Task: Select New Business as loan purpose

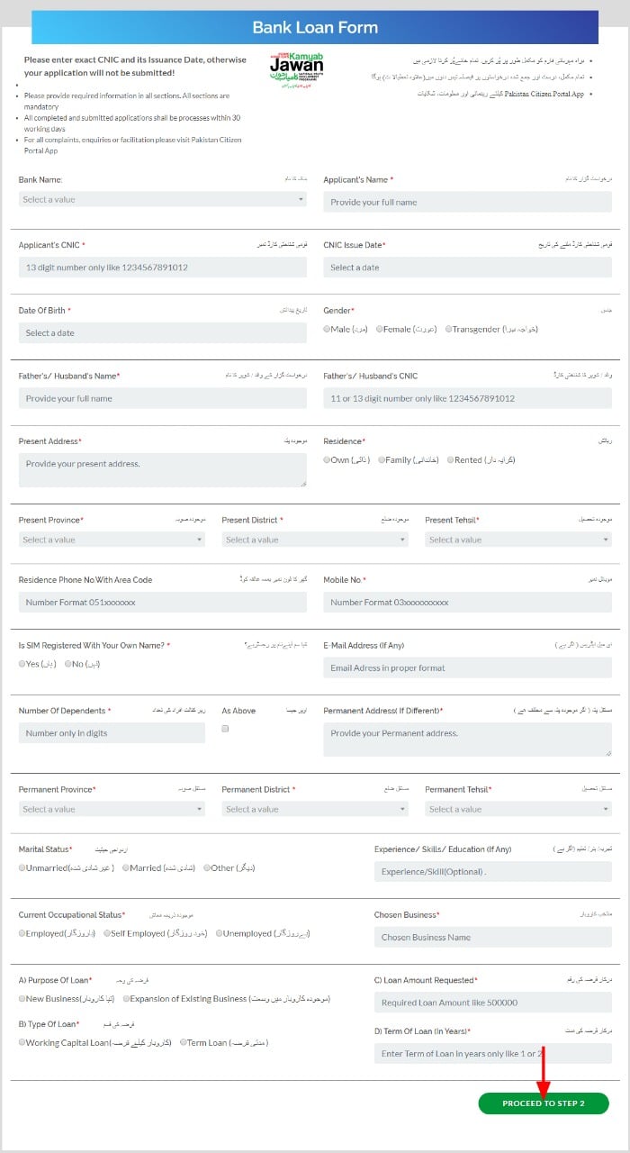Action: click(22, 999)
